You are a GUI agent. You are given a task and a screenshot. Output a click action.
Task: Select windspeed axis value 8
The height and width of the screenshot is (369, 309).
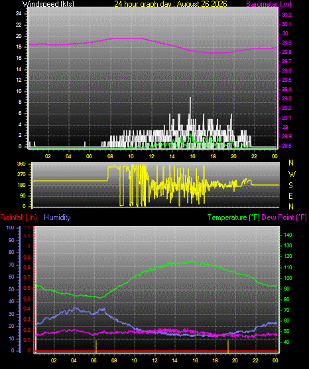pyautogui.click(x=20, y=102)
